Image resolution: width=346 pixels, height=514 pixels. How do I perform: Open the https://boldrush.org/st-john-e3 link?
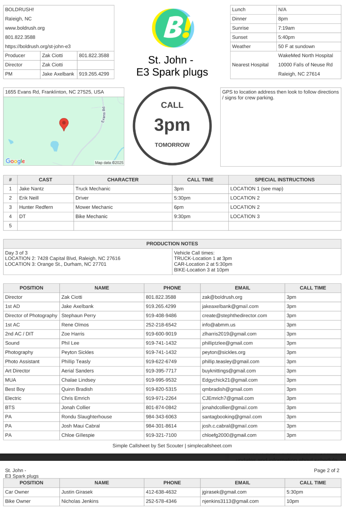point(38,47)
